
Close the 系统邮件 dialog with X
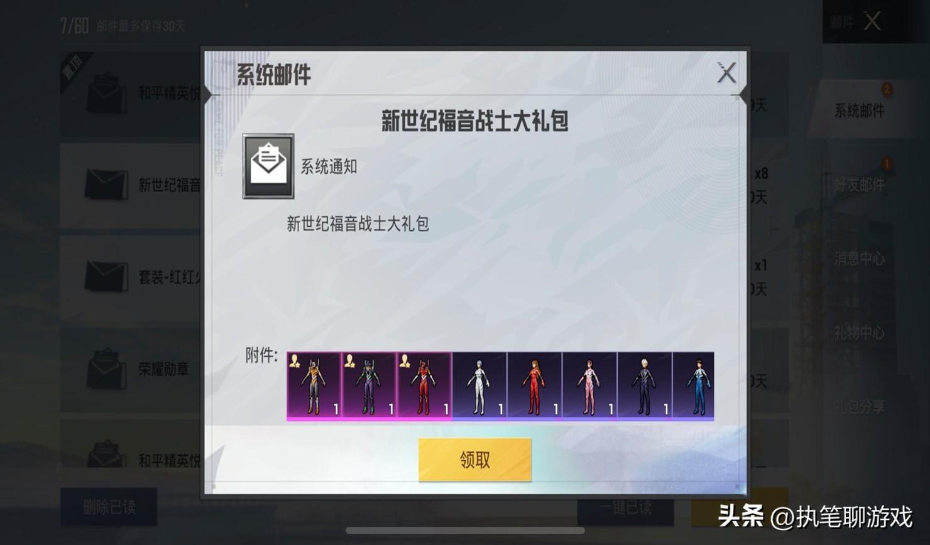point(726,73)
